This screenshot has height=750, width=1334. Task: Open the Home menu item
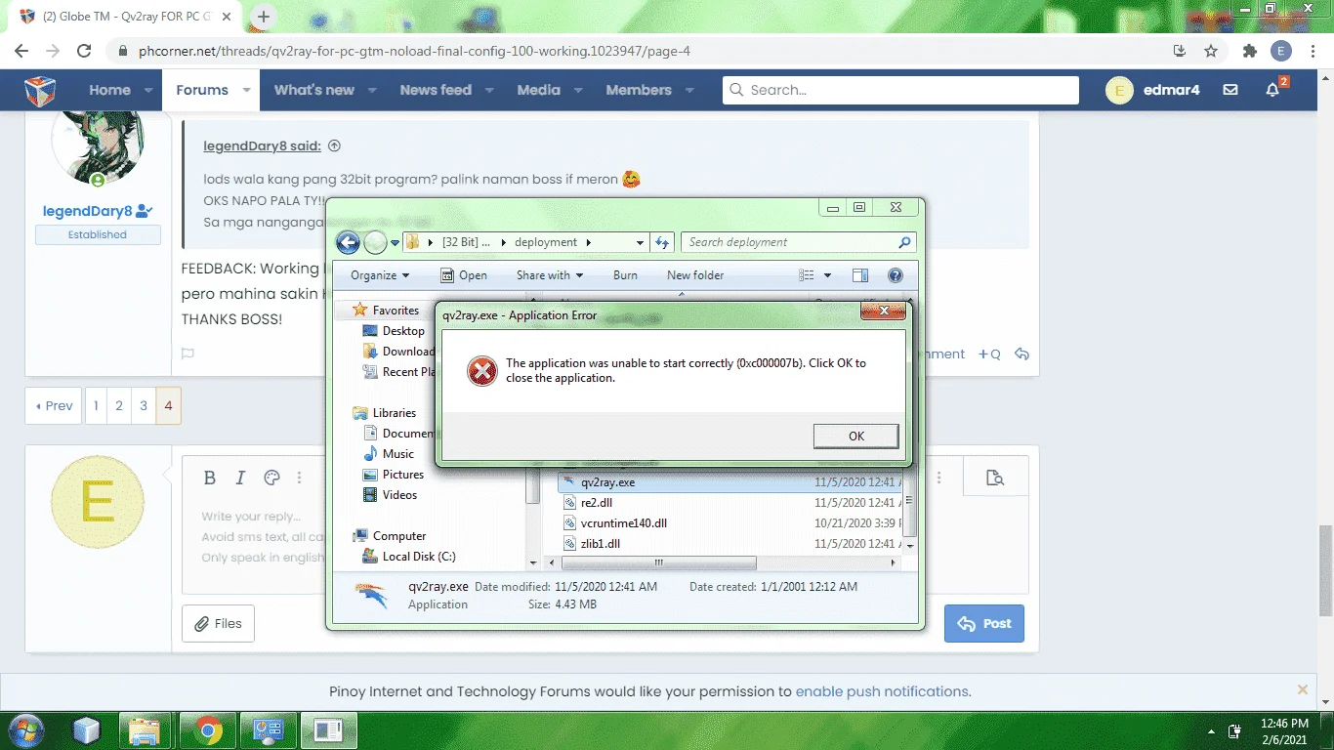tap(109, 90)
